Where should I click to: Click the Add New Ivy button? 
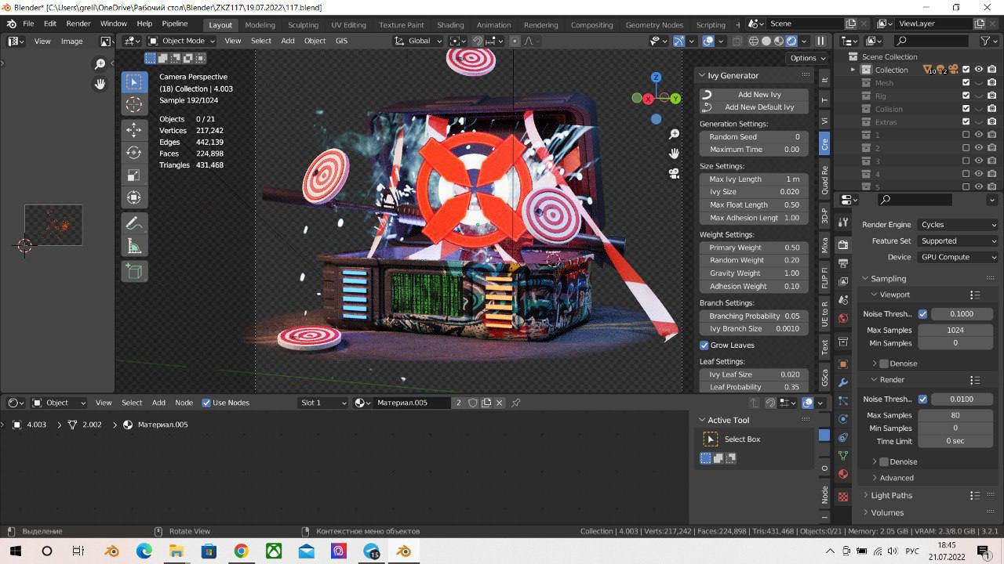[758, 94]
